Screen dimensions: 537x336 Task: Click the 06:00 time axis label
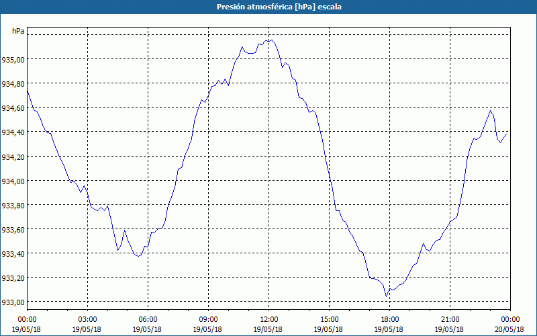(x=148, y=320)
